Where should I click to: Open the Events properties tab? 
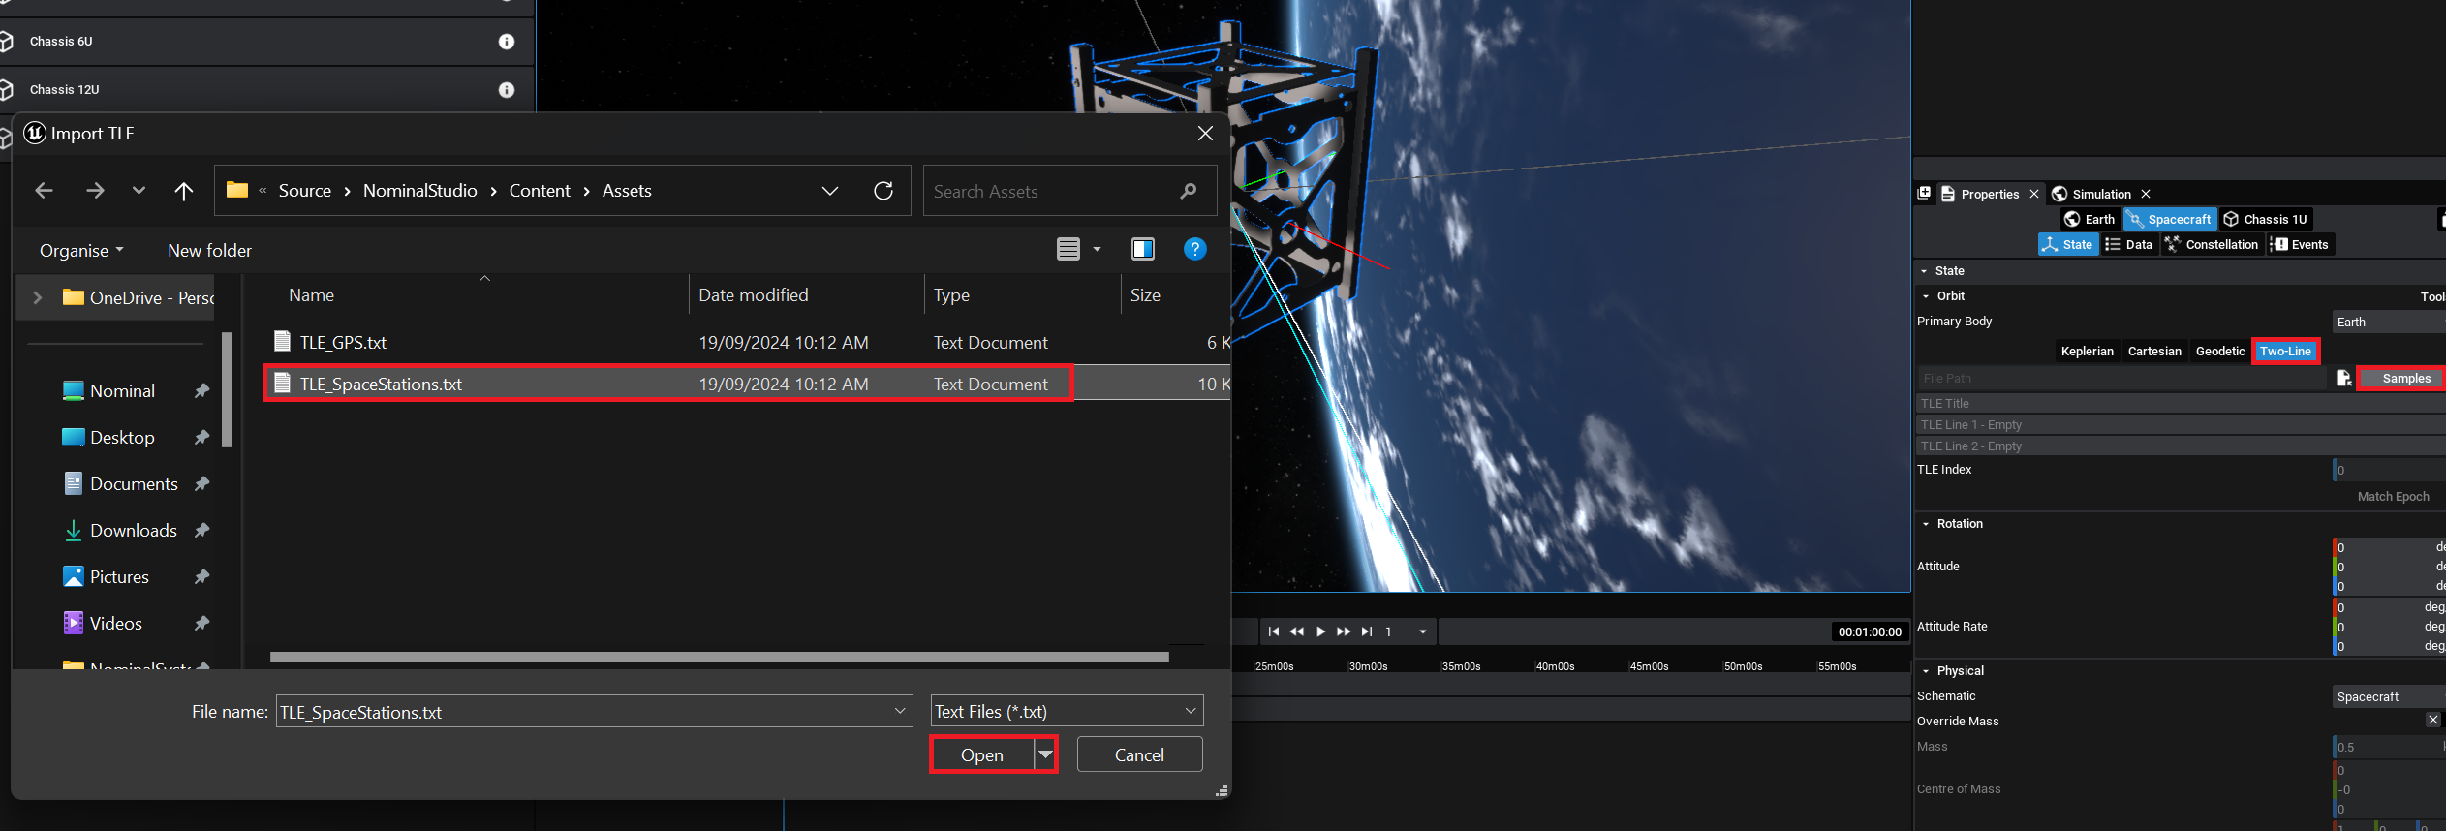2300,244
